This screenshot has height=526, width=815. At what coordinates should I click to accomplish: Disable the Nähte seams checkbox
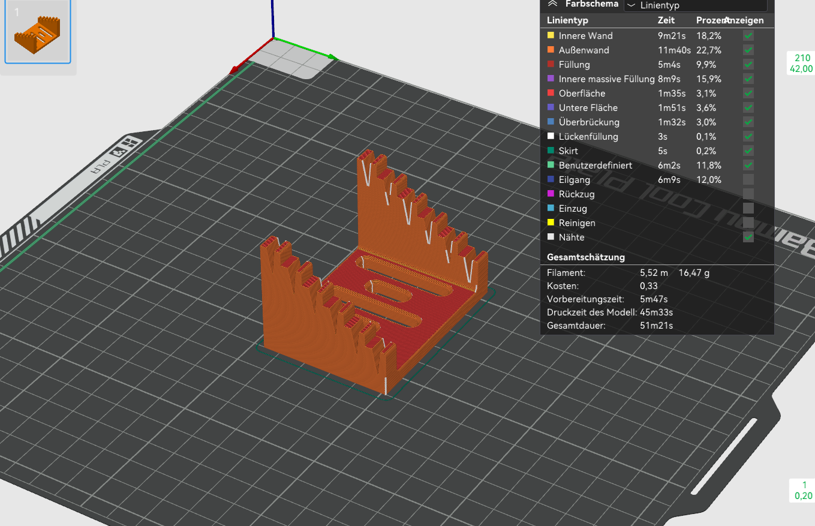pos(748,238)
